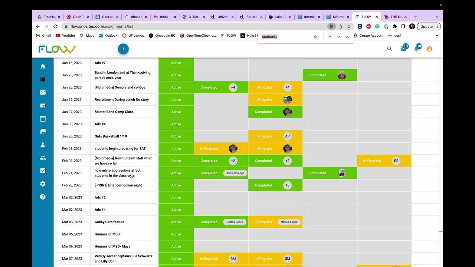This screenshot has height=267, width=475.
Task: Open the YouTube bookmark
Action: tap(65, 36)
